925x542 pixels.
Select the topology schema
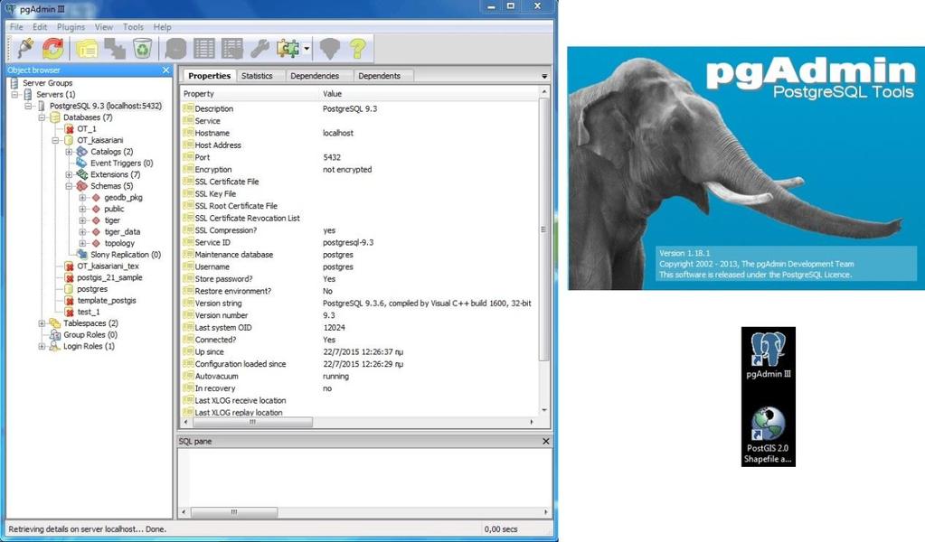pos(119,243)
